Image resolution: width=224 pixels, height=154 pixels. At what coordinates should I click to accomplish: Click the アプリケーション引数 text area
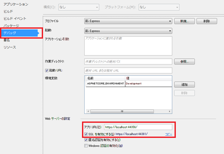[128, 46]
